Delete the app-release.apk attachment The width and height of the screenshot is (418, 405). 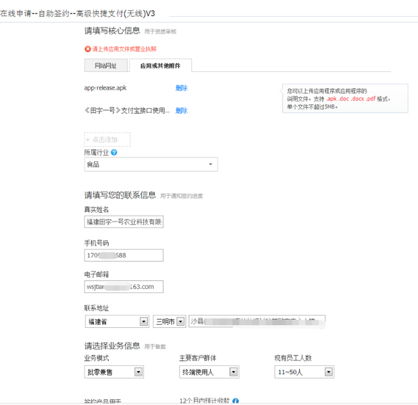pos(181,88)
